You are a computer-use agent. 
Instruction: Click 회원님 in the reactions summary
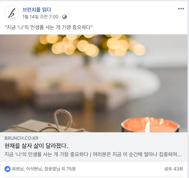pos(18,169)
